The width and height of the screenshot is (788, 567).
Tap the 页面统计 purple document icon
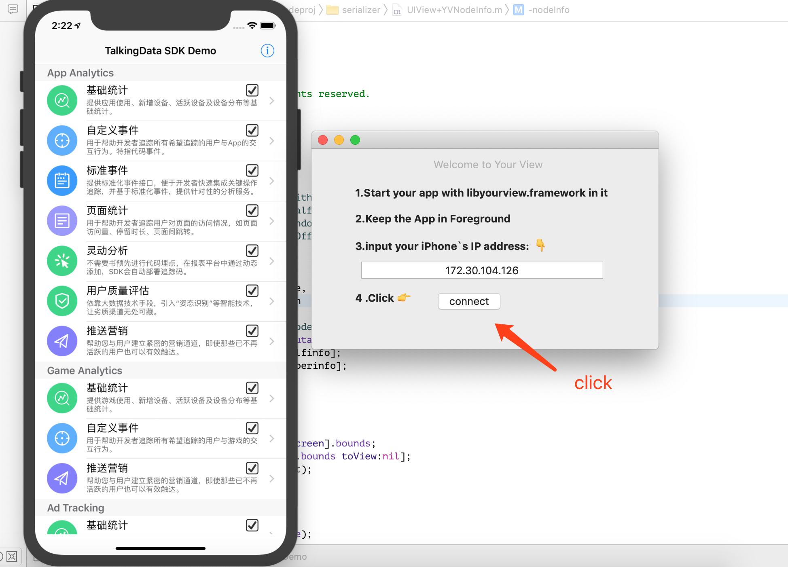pos(62,220)
